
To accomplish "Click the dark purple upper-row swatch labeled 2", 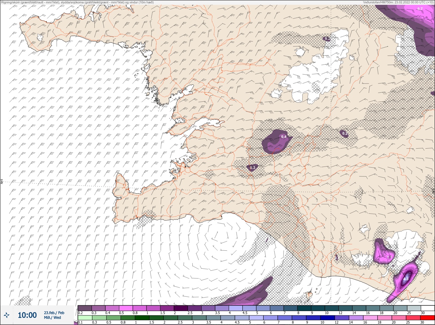I will click(x=181, y=308).
